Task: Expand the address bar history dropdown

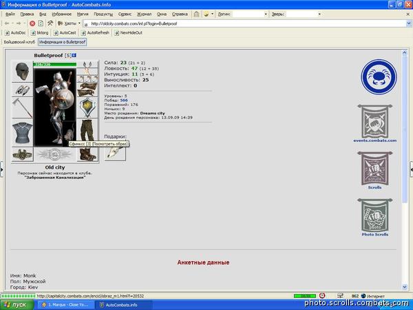Action: pos(409,23)
